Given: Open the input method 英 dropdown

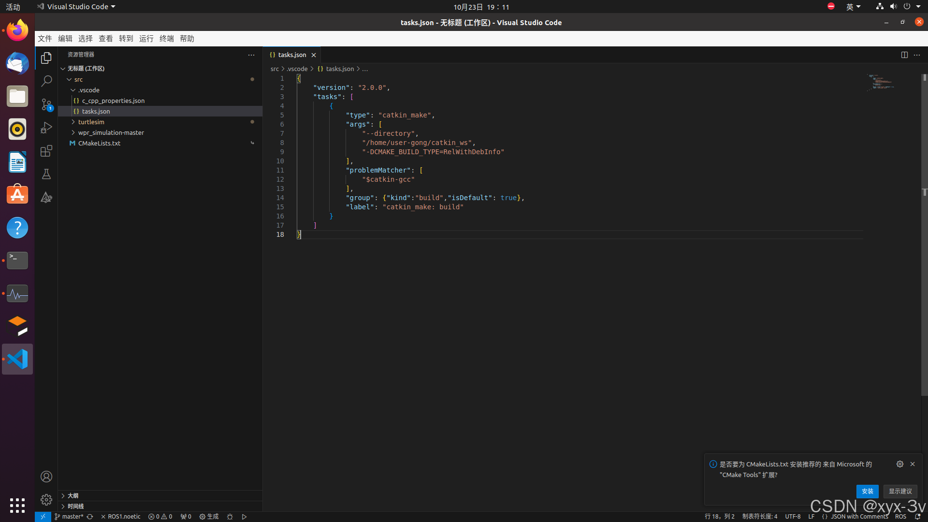Looking at the screenshot, I should pos(853,7).
